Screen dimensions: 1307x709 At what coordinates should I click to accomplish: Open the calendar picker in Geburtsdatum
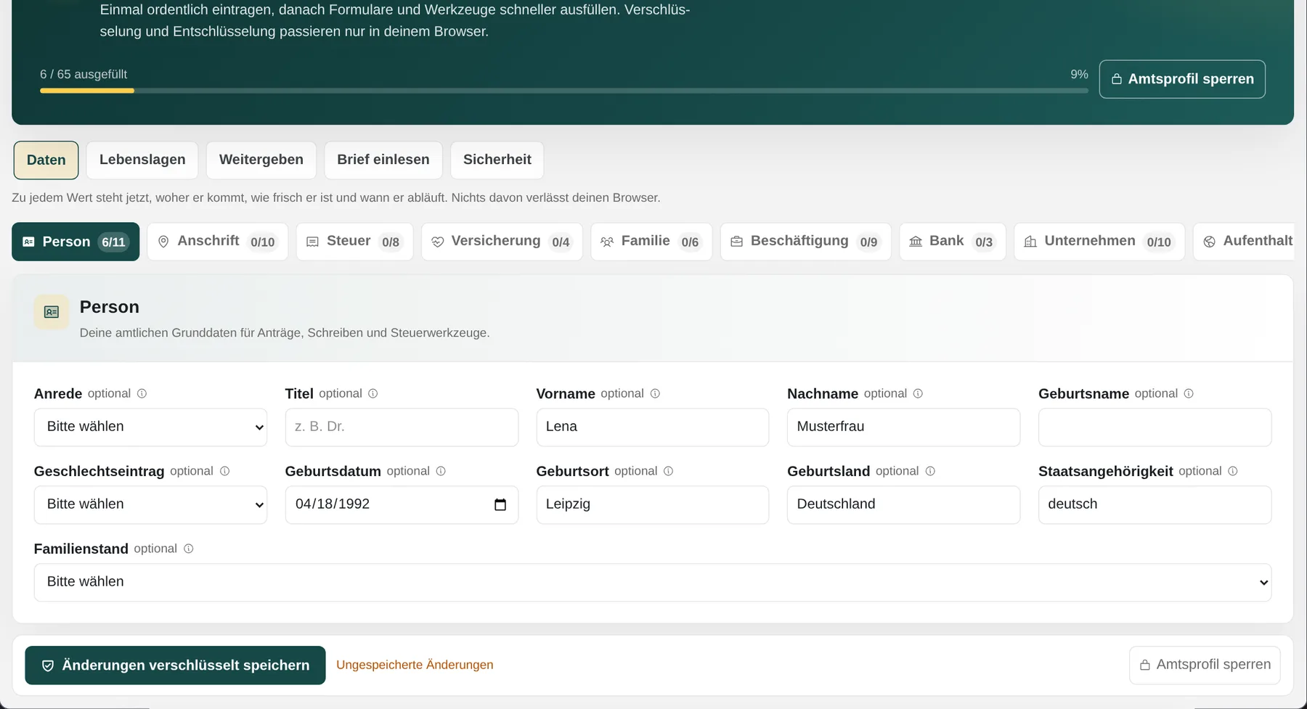tap(500, 504)
